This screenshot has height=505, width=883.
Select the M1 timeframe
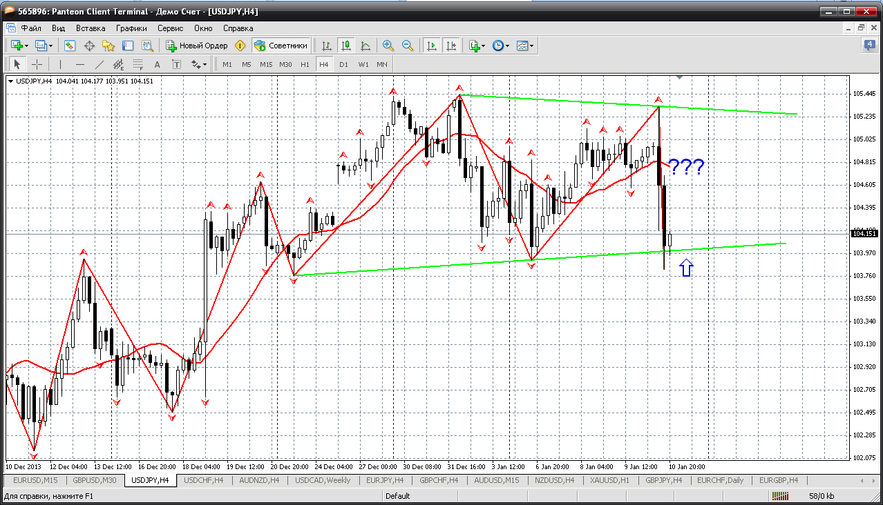point(227,64)
